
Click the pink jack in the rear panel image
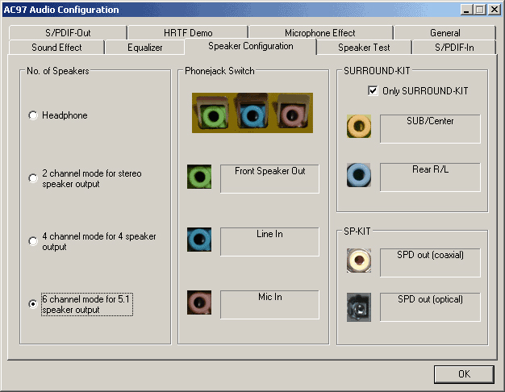click(x=292, y=115)
